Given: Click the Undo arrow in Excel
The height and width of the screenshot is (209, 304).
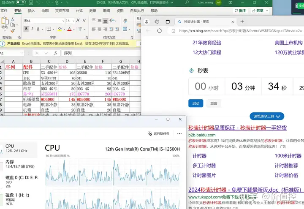Looking at the screenshot, I should (x=38, y=3).
